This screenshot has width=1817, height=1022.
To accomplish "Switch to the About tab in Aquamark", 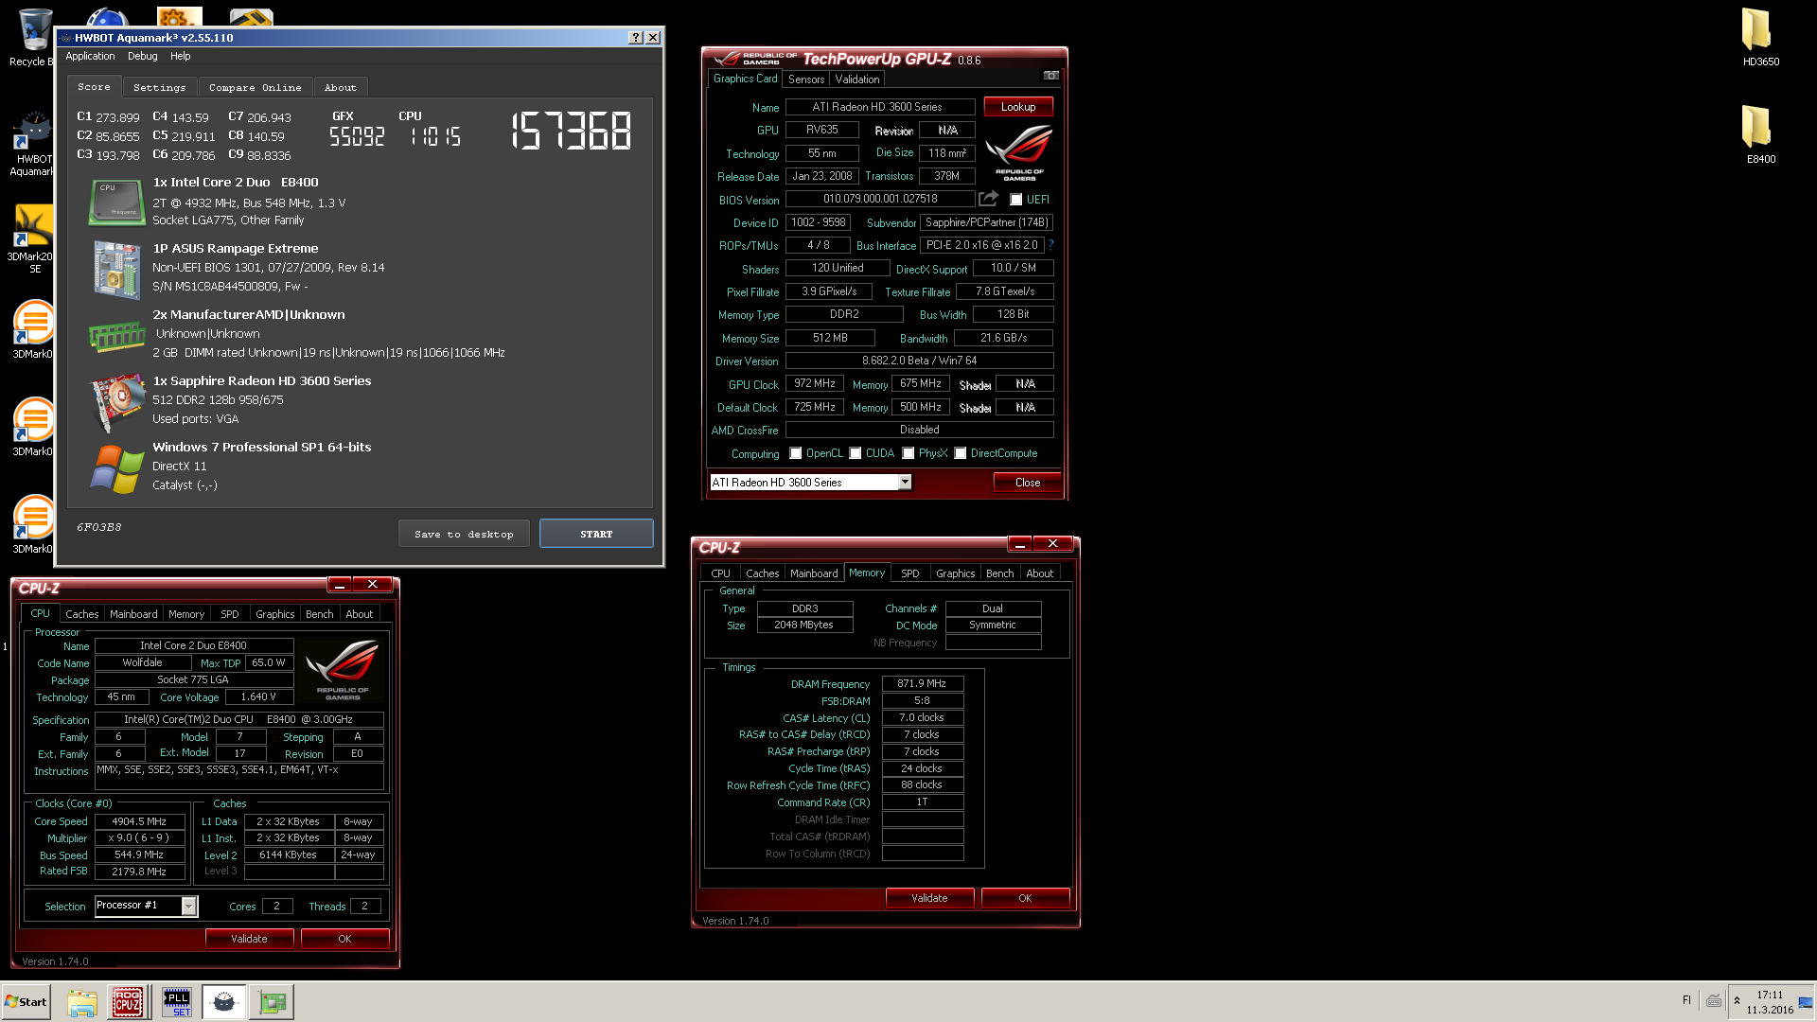I will click(341, 87).
